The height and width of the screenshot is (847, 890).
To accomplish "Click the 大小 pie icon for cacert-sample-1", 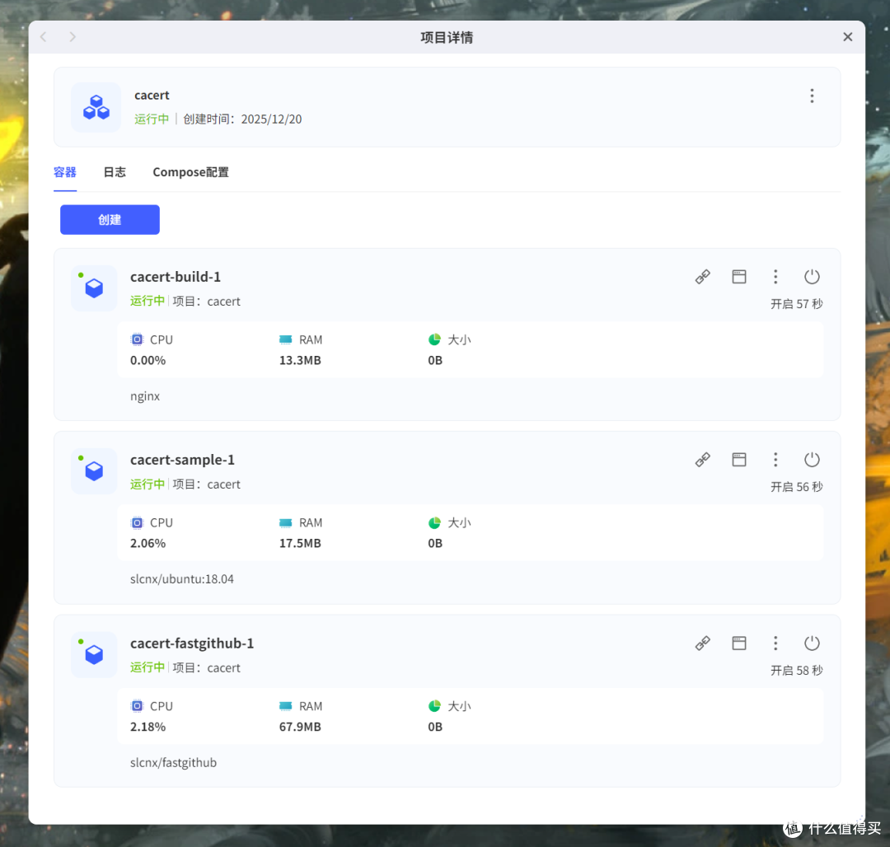I will coord(435,522).
